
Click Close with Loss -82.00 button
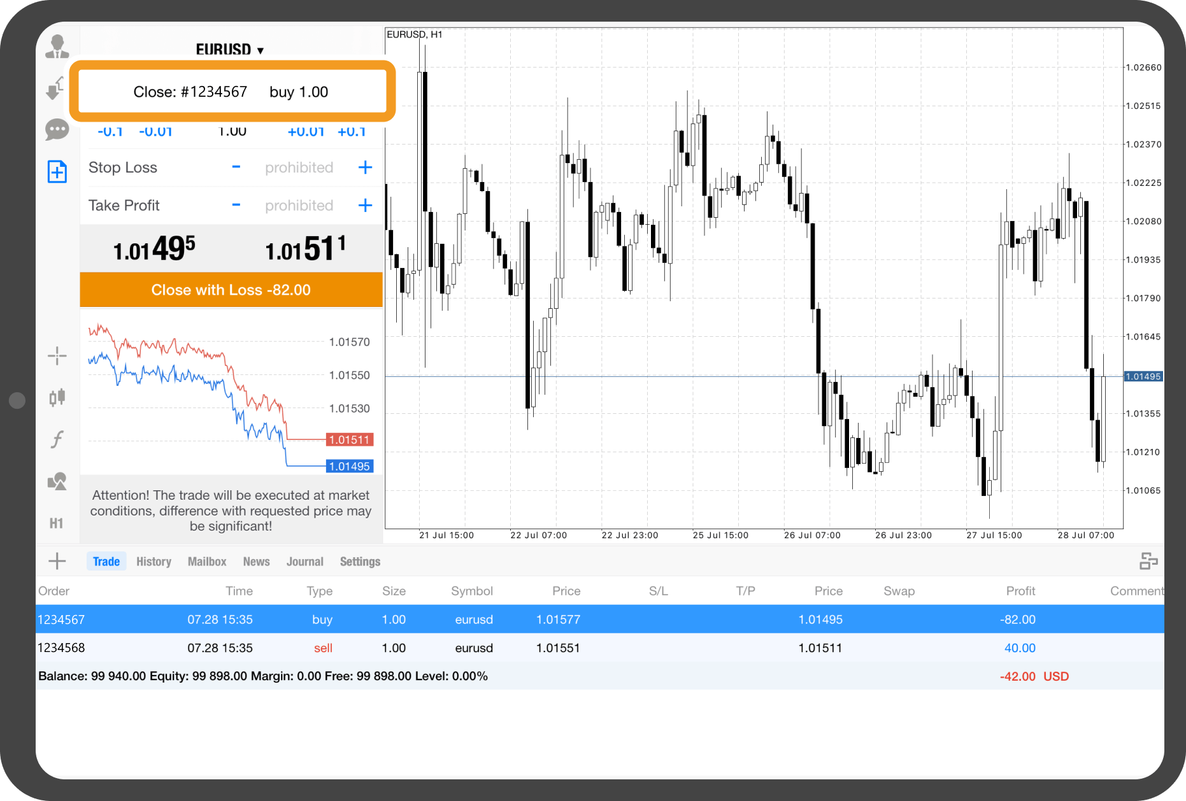[231, 290]
